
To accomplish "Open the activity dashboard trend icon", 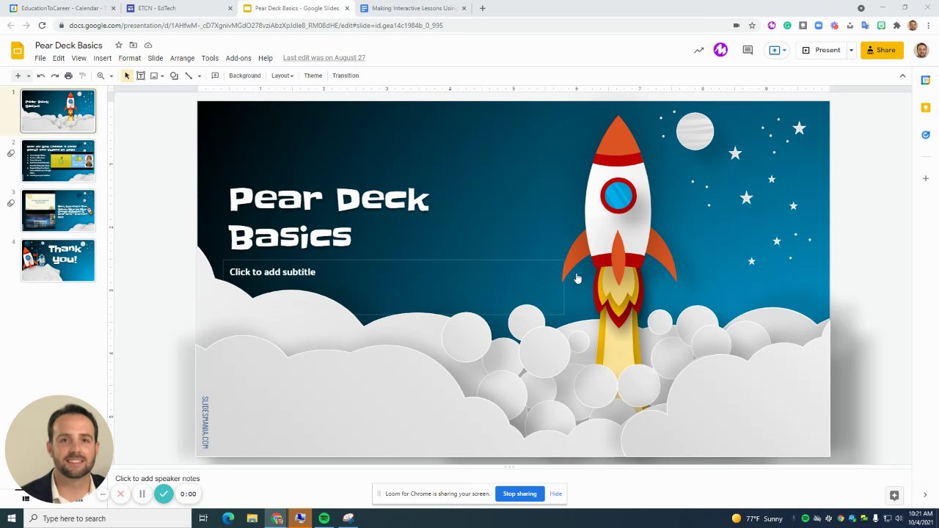I will tap(698, 51).
